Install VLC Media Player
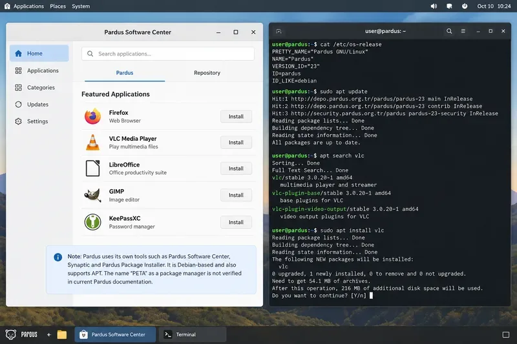The image size is (517, 344). coord(236,143)
